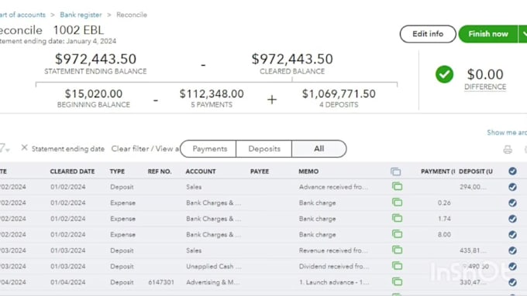The image size is (527, 296).
Task: Uncheck cleared mark for 0.26 bank charge
Action: coord(512,202)
